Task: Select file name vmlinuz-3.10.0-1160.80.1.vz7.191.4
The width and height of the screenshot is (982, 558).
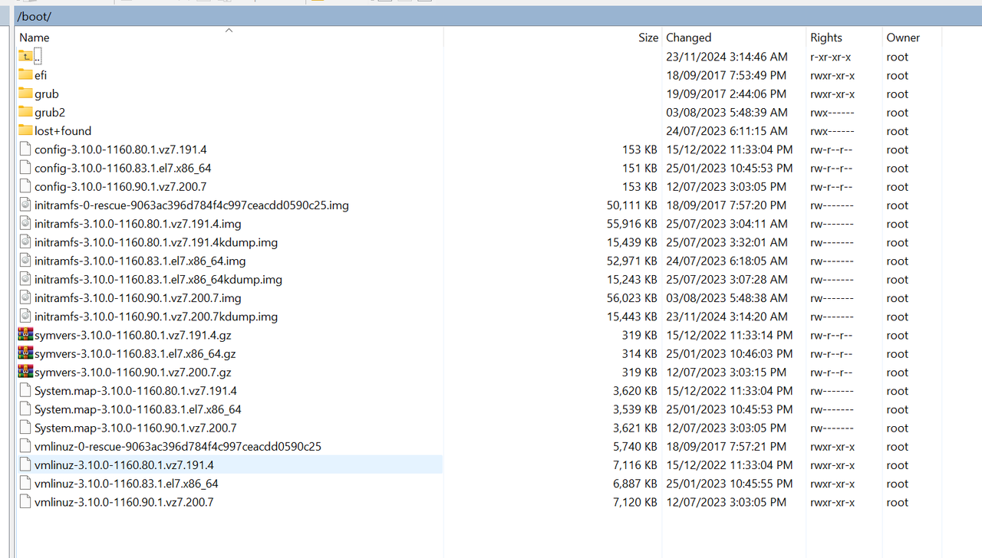Action: tap(124, 465)
